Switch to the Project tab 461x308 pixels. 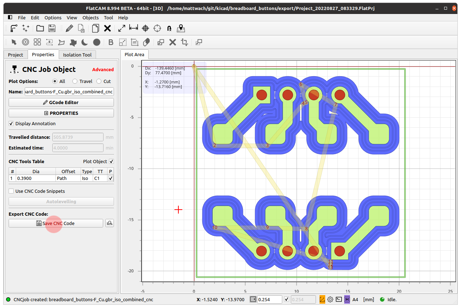(x=15, y=55)
